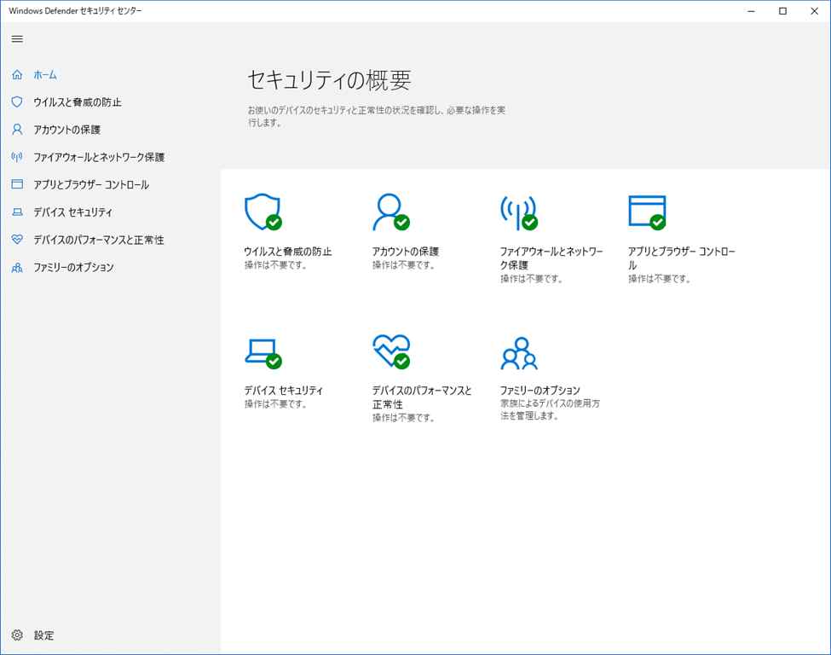831x655 pixels.
Task: Open the hamburger navigation menu
Action: coord(17,38)
